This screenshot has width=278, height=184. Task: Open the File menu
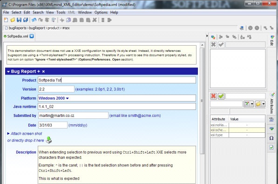click(x=6, y=13)
